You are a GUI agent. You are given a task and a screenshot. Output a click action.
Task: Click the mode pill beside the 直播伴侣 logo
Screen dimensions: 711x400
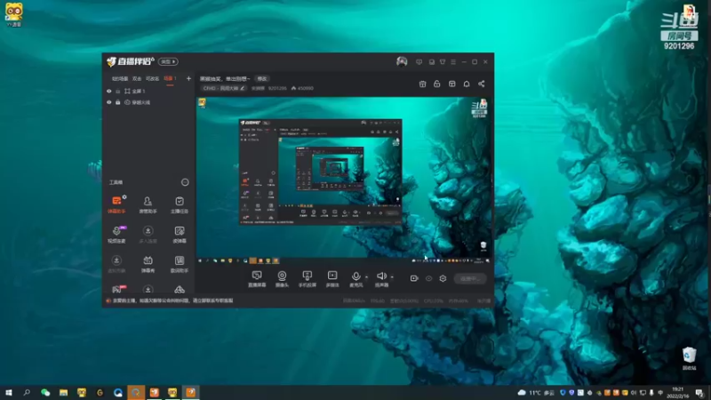(168, 61)
